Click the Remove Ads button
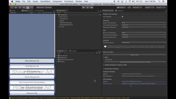The image size is (176, 99). click(32, 93)
